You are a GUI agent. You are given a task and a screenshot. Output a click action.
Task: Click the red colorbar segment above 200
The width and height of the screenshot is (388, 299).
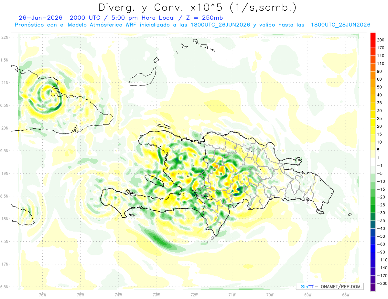(x=373, y=36)
